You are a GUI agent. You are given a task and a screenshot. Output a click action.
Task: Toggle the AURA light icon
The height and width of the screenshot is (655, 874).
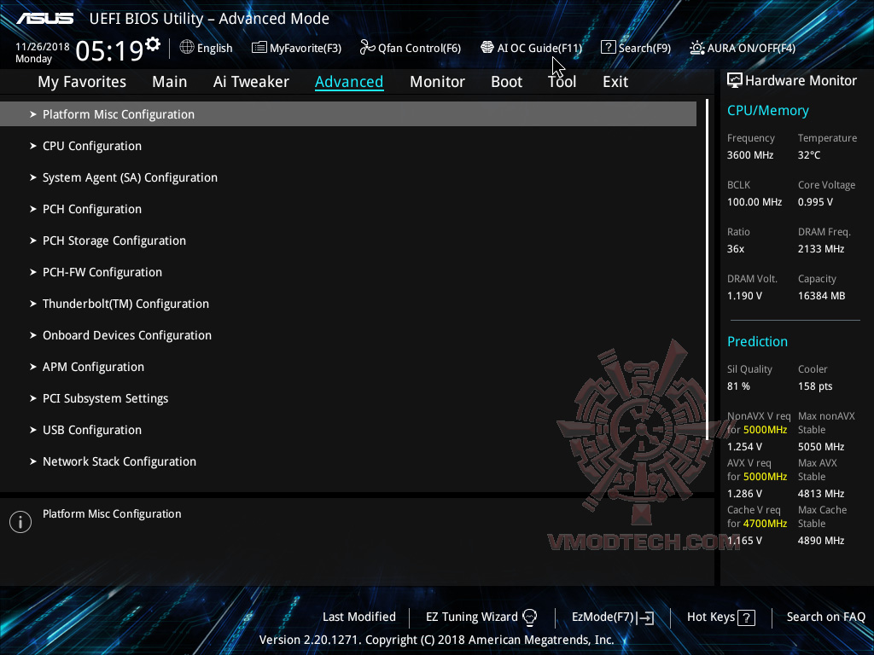[x=696, y=48]
